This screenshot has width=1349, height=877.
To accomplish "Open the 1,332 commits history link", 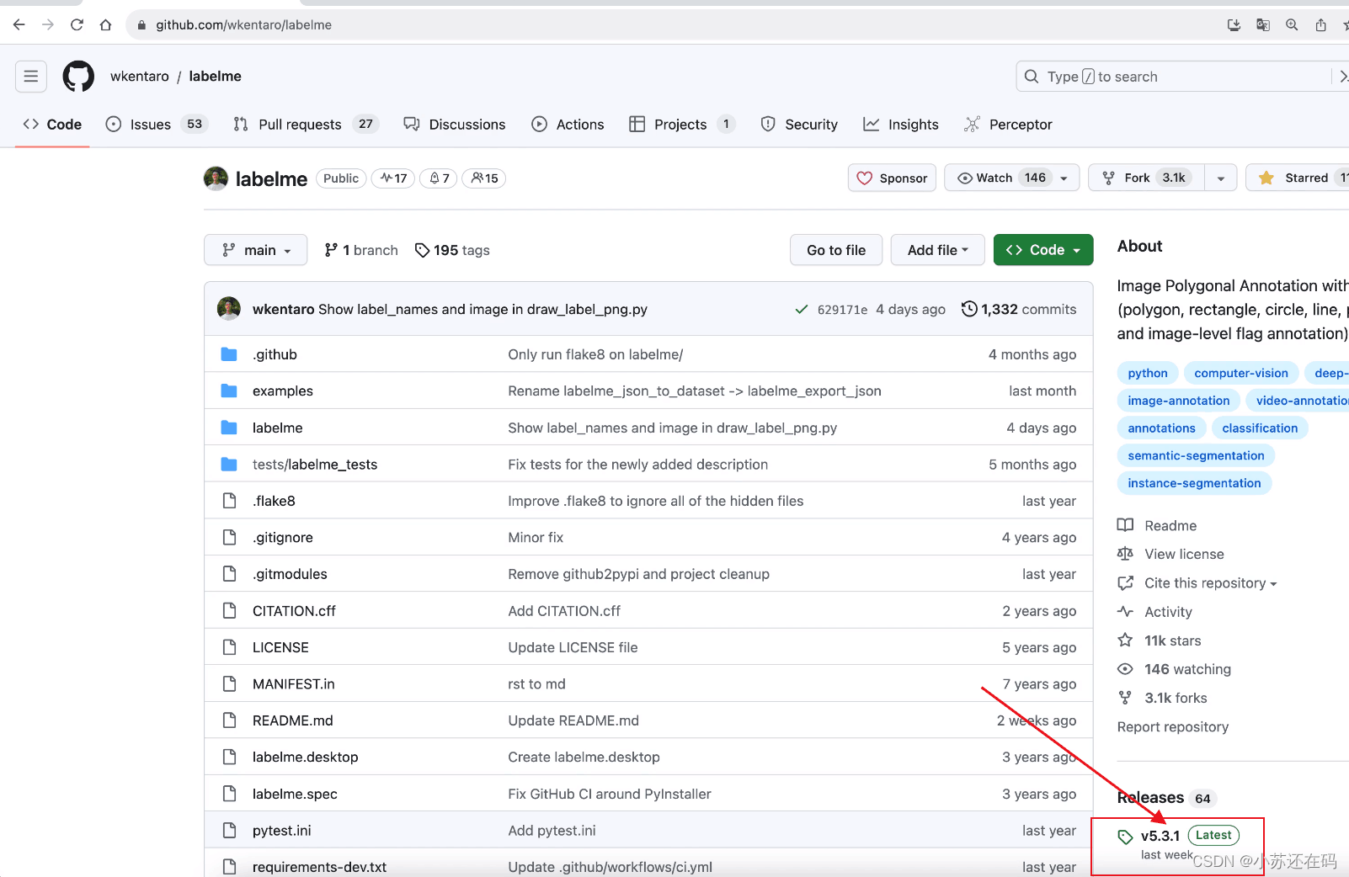I will [x=1019, y=309].
